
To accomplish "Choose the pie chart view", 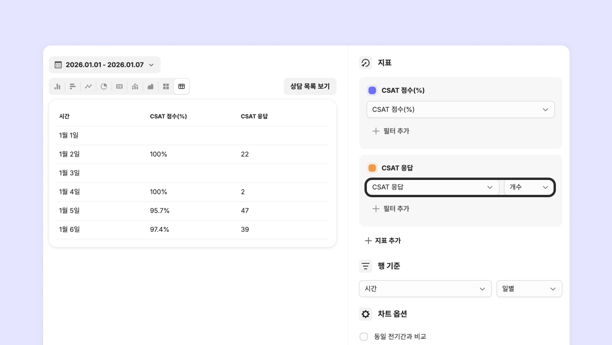I will (x=104, y=87).
